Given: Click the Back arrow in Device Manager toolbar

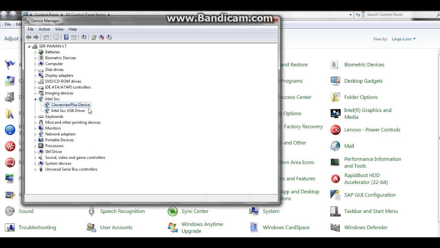Looking at the screenshot, I should click(x=29, y=37).
